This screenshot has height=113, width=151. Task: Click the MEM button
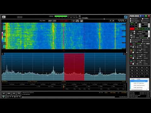point(9,93)
